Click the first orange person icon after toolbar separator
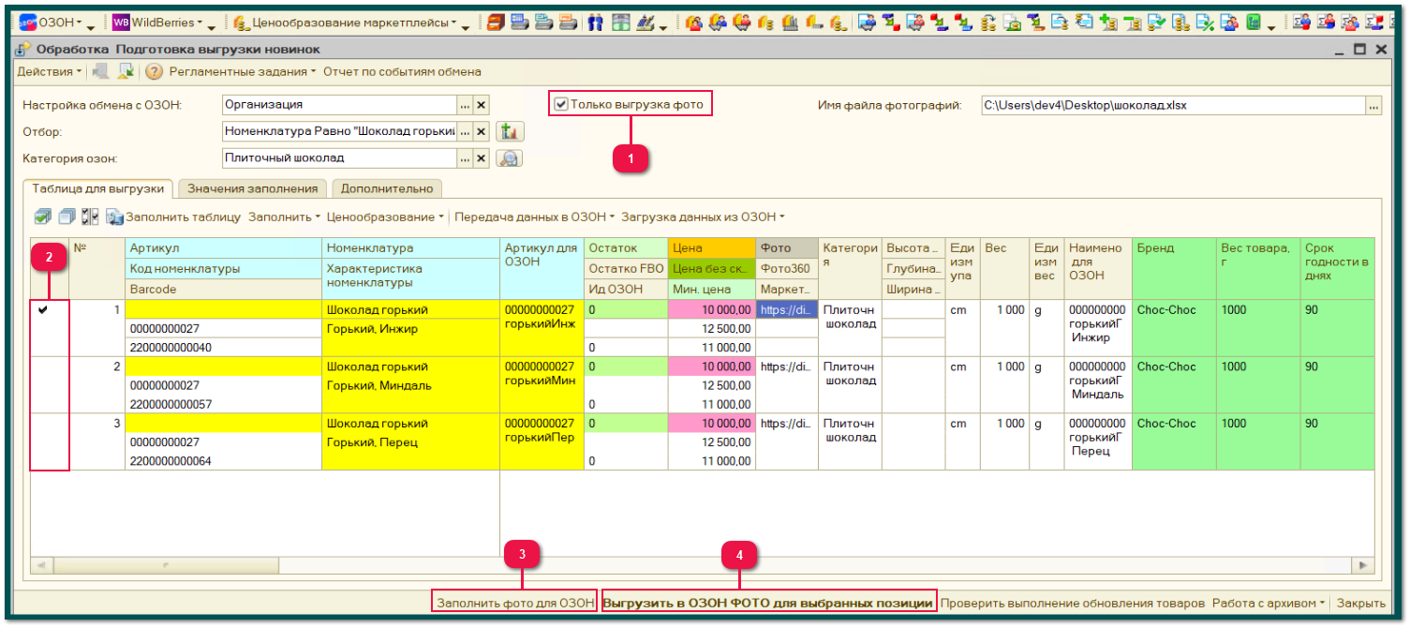 695,22
